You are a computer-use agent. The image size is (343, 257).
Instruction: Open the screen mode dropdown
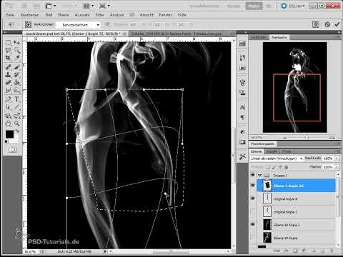tap(105, 6)
